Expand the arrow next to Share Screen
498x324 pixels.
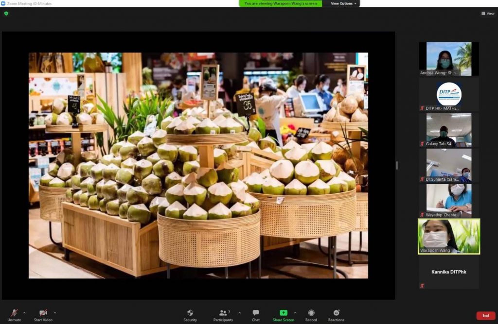[295, 313]
